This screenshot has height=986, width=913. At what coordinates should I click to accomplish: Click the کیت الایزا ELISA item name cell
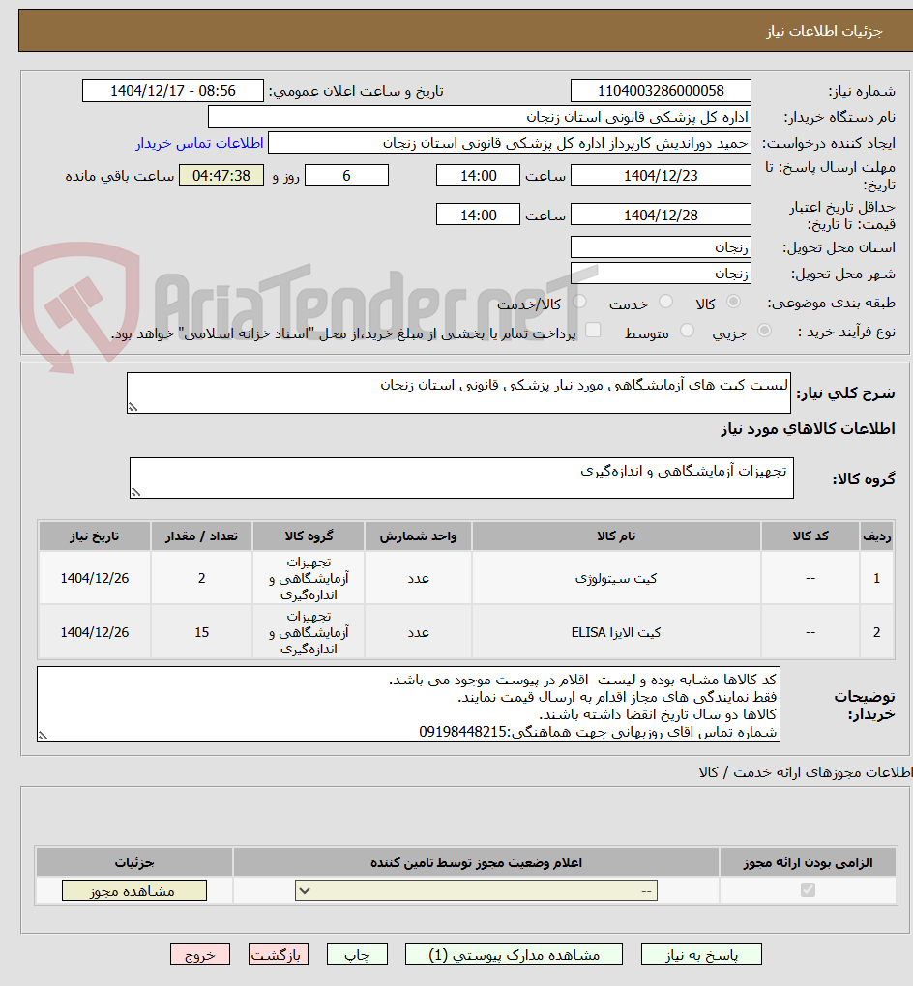pos(617,632)
